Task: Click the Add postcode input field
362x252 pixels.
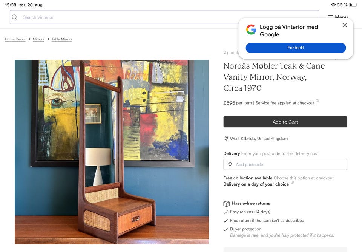Action: (x=285, y=164)
